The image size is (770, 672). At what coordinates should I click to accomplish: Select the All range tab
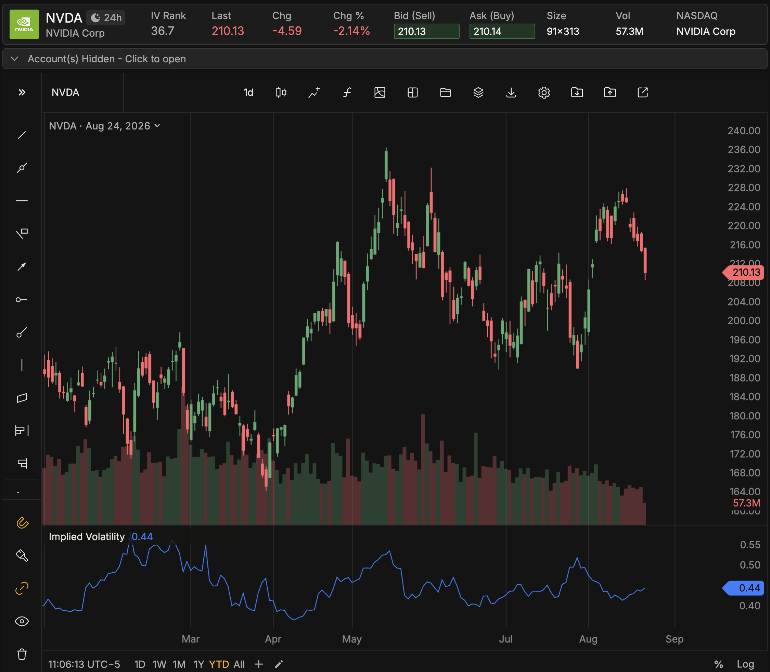point(239,664)
